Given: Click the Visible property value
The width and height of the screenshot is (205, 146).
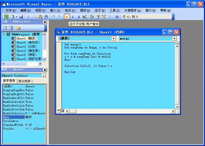Looking at the screenshot, I should (35, 129).
